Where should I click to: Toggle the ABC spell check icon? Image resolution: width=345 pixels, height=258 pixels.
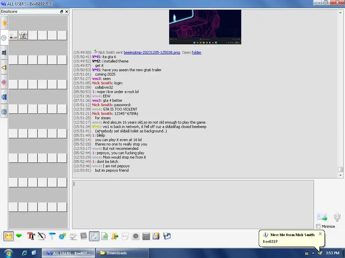click(73, 236)
